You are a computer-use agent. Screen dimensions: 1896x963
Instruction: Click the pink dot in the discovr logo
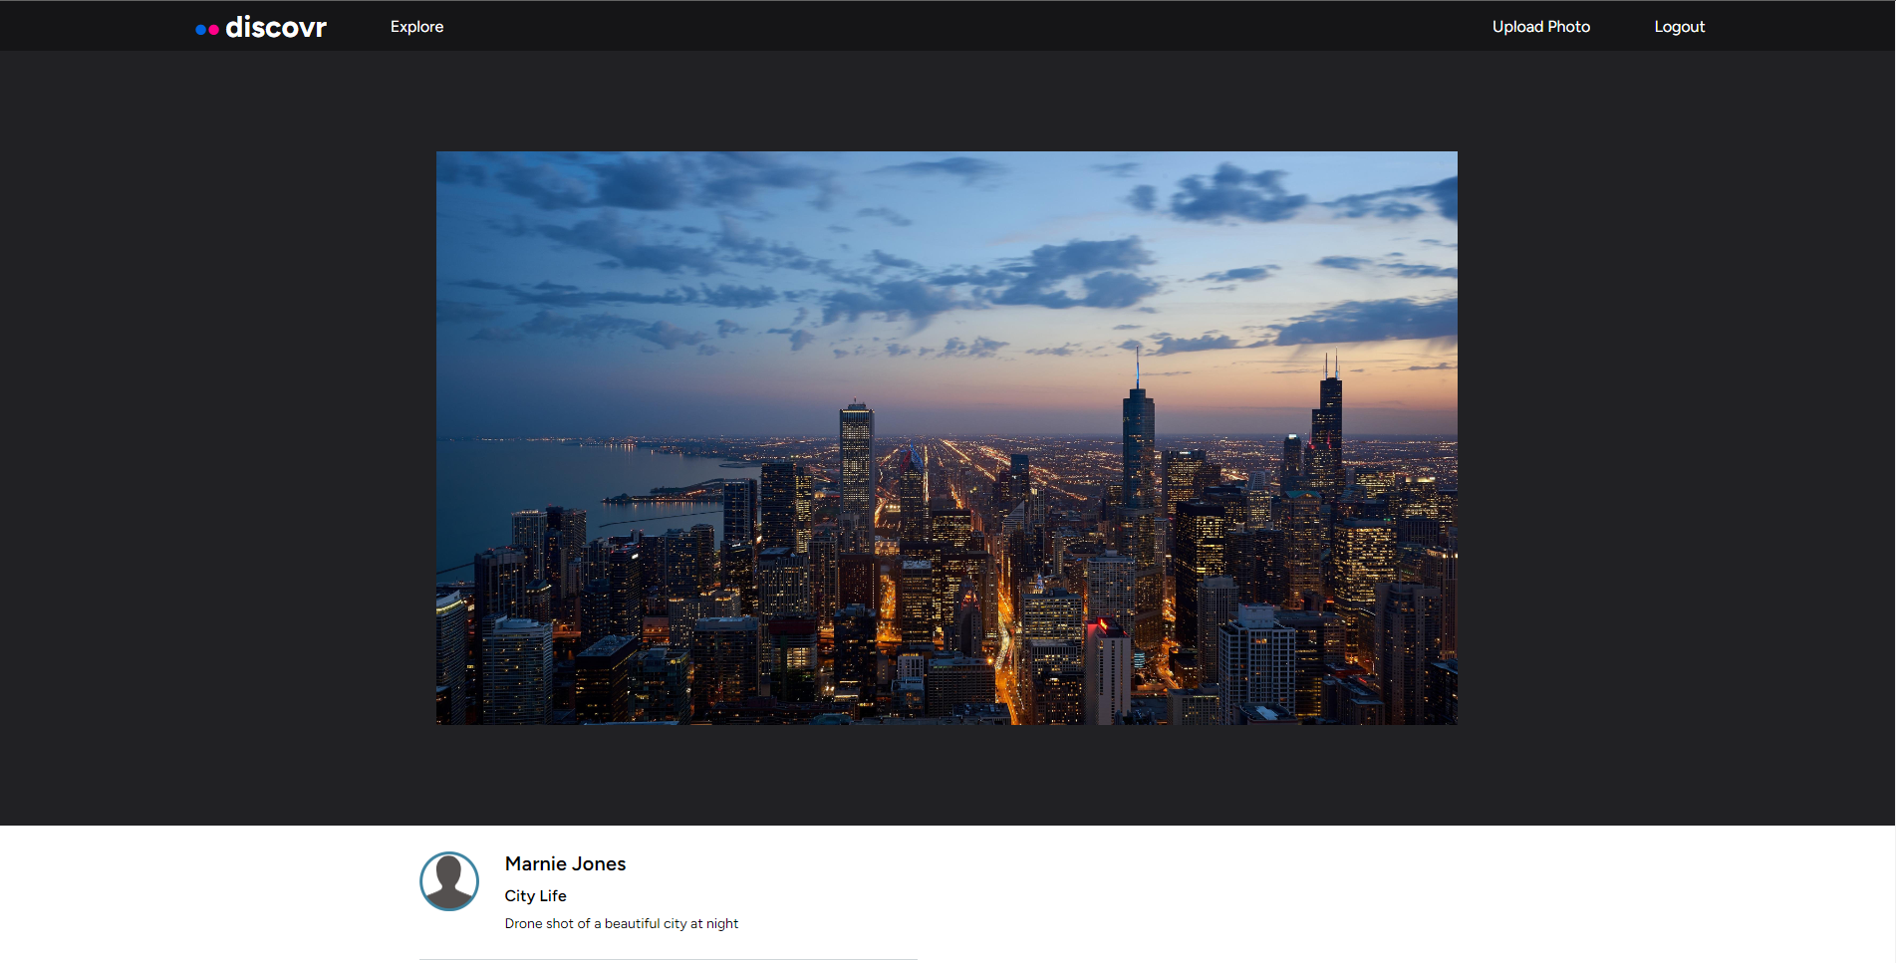[214, 30]
